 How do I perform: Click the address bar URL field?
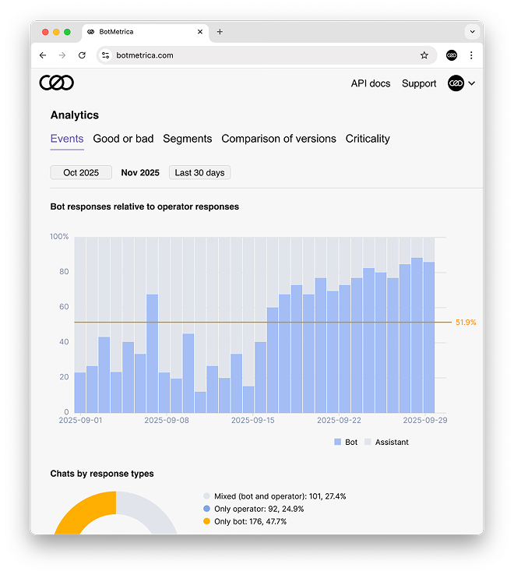pyautogui.click(x=257, y=55)
